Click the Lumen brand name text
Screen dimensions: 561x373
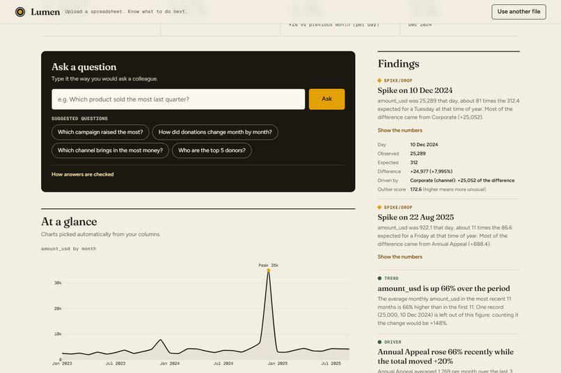click(x=45, y=12)
